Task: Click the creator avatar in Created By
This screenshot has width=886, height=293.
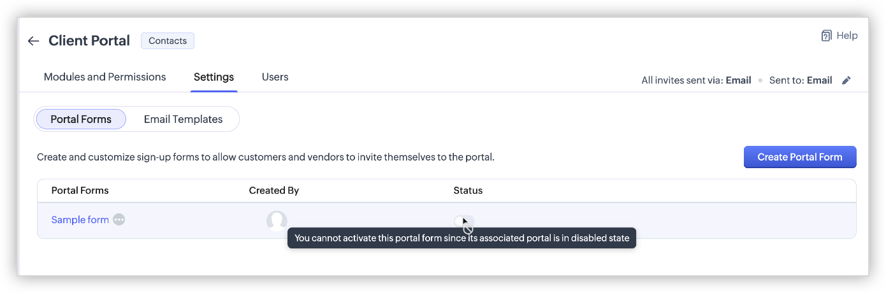Action: (x=277, y=220)
